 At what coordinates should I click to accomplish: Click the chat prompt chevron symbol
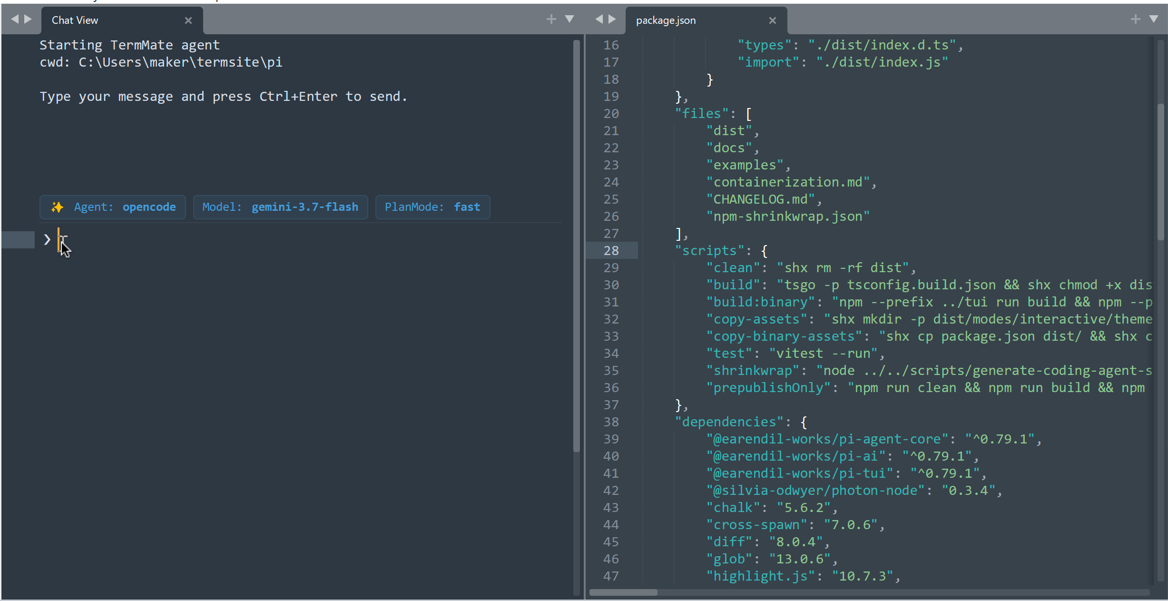coord(47,239)
